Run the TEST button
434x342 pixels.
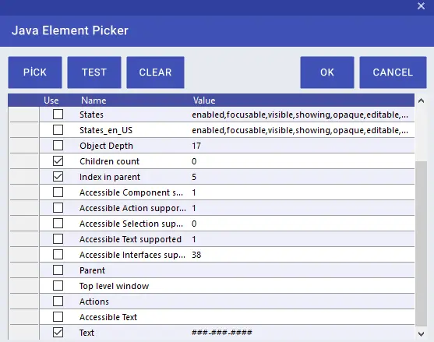(94, 72)
